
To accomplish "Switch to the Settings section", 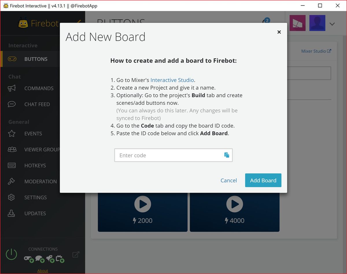I will (x=35, y=197).
